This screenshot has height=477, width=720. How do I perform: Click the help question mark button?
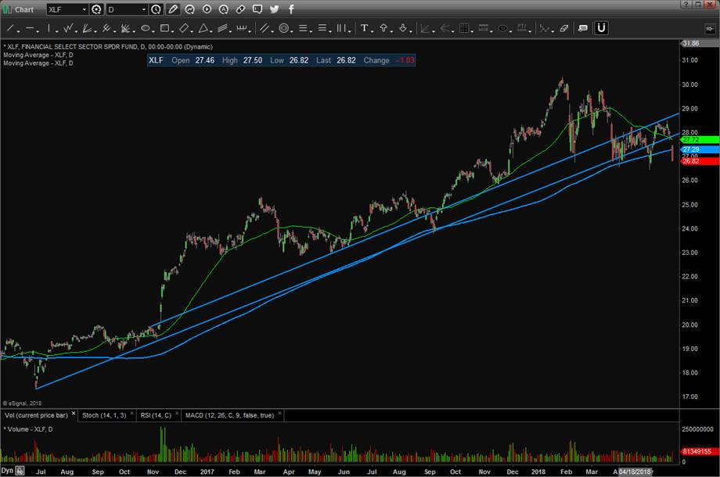pyautogui.click(x=686, y=4)
